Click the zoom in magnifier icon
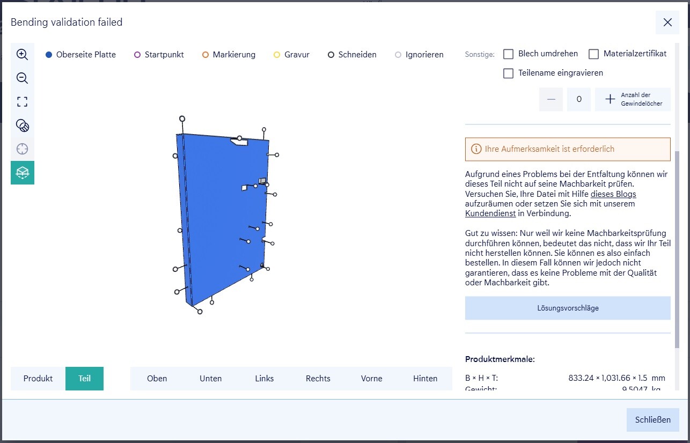This screenshot has width=690, height=443. click(22, 54)
